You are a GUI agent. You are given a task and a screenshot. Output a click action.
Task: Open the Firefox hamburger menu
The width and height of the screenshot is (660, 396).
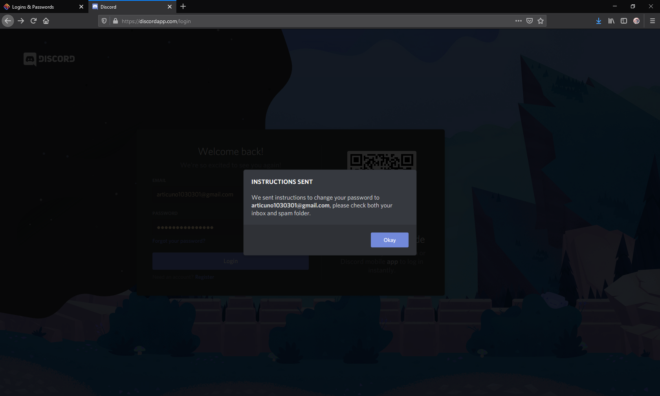pos(652,21)
